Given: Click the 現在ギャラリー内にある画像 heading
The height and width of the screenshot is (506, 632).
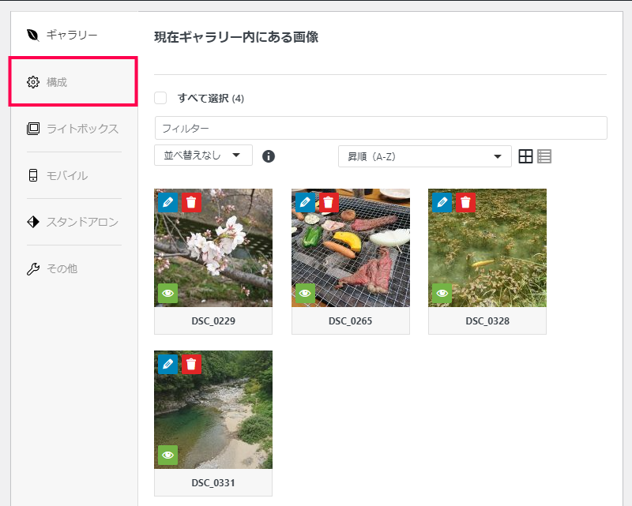Looking at the screenshot, I should (x=236, y=37).
